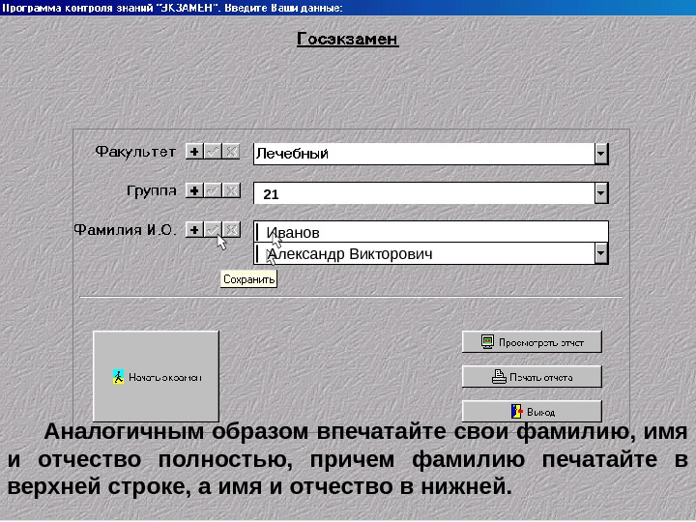Click the surname field containing Иванов
The width and height of the screenshot is (696, 522).
(x=430, y=232)
